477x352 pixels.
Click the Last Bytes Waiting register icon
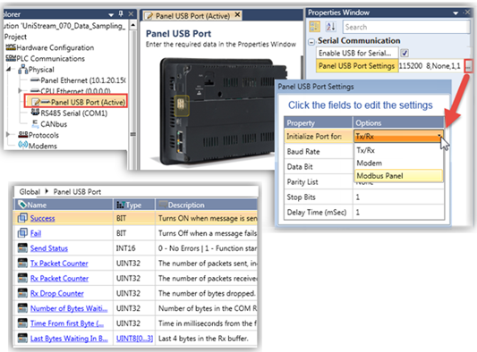point(22,338)
